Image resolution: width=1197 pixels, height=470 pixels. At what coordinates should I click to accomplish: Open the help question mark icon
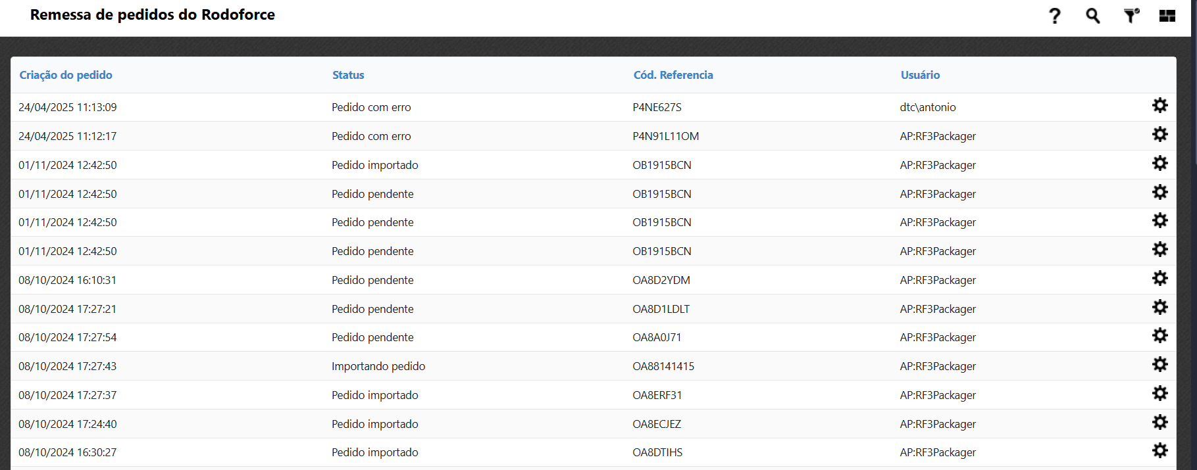[1054, 16]
